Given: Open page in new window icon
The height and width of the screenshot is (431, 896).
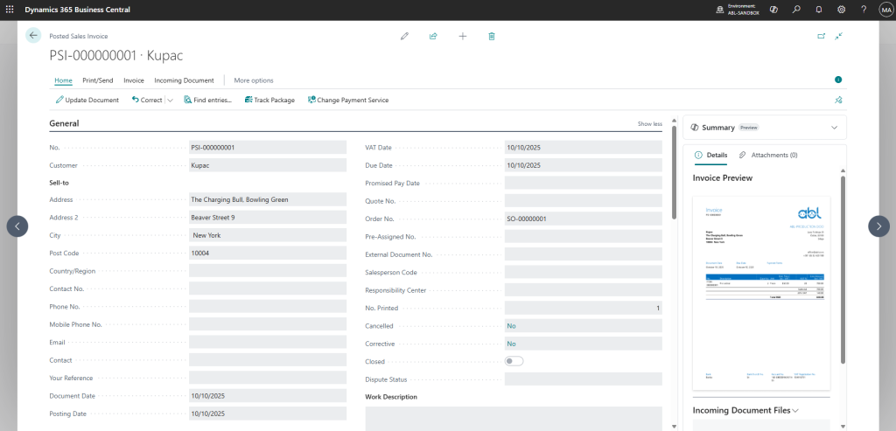Looking at the screenshot, I should point(821,36).
